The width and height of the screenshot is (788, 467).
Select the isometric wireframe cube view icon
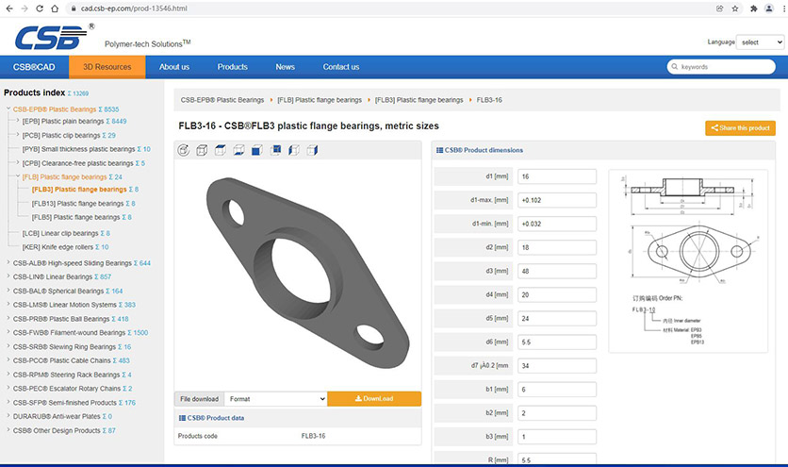pyautogui.click(x=202, y=150)
